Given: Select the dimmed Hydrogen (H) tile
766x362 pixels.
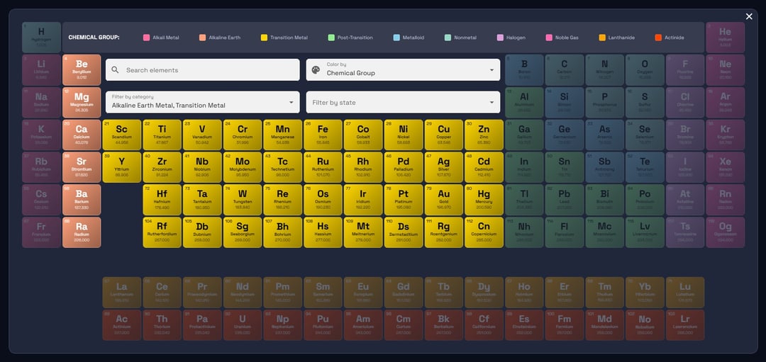Looking at the screenshot, I should pos(41,37).
